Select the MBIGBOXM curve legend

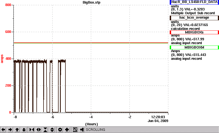[194, 47]
